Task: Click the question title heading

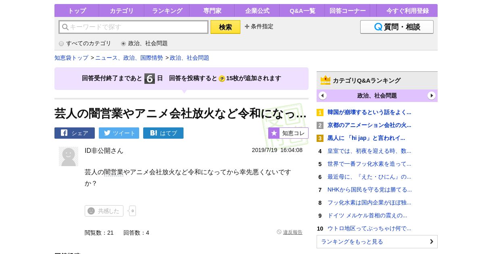Action: click(180, 114)
